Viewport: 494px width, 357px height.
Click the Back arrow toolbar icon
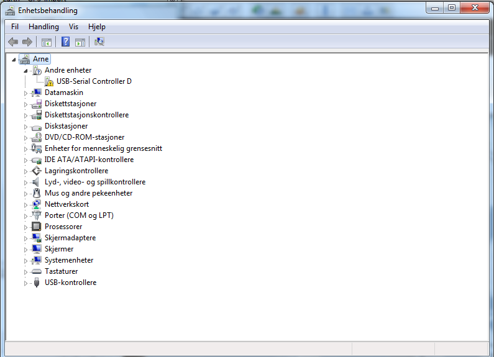(13, 42)
